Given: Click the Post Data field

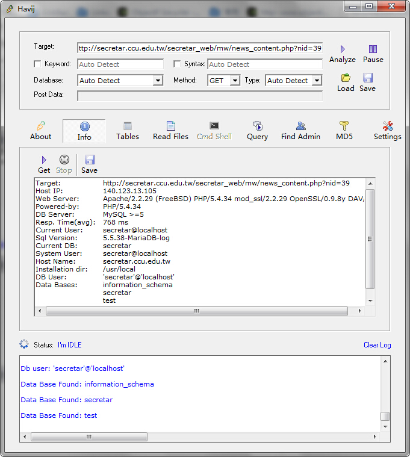Looking at the screenshot, I should click(x=200, y=96).
